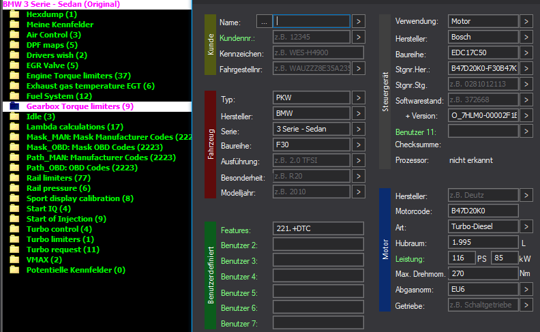This screenshot has height=332, width=540.
Task: Open the Getriebe arrow dropdown
Action: [x=526, y=305]
